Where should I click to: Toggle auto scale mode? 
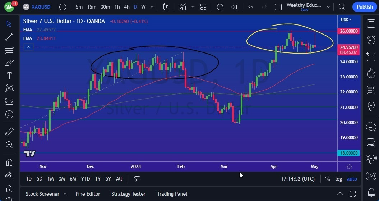coord(352,179)
